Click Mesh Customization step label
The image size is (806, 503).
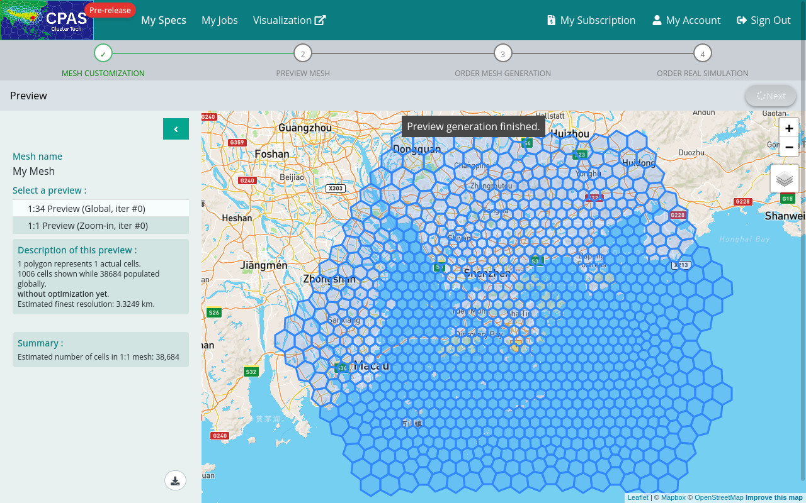(x=103, y=73)
